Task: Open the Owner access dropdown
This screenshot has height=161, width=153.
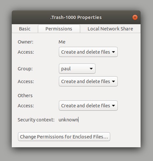Action: pyautogui.click(x=88, y=52)
